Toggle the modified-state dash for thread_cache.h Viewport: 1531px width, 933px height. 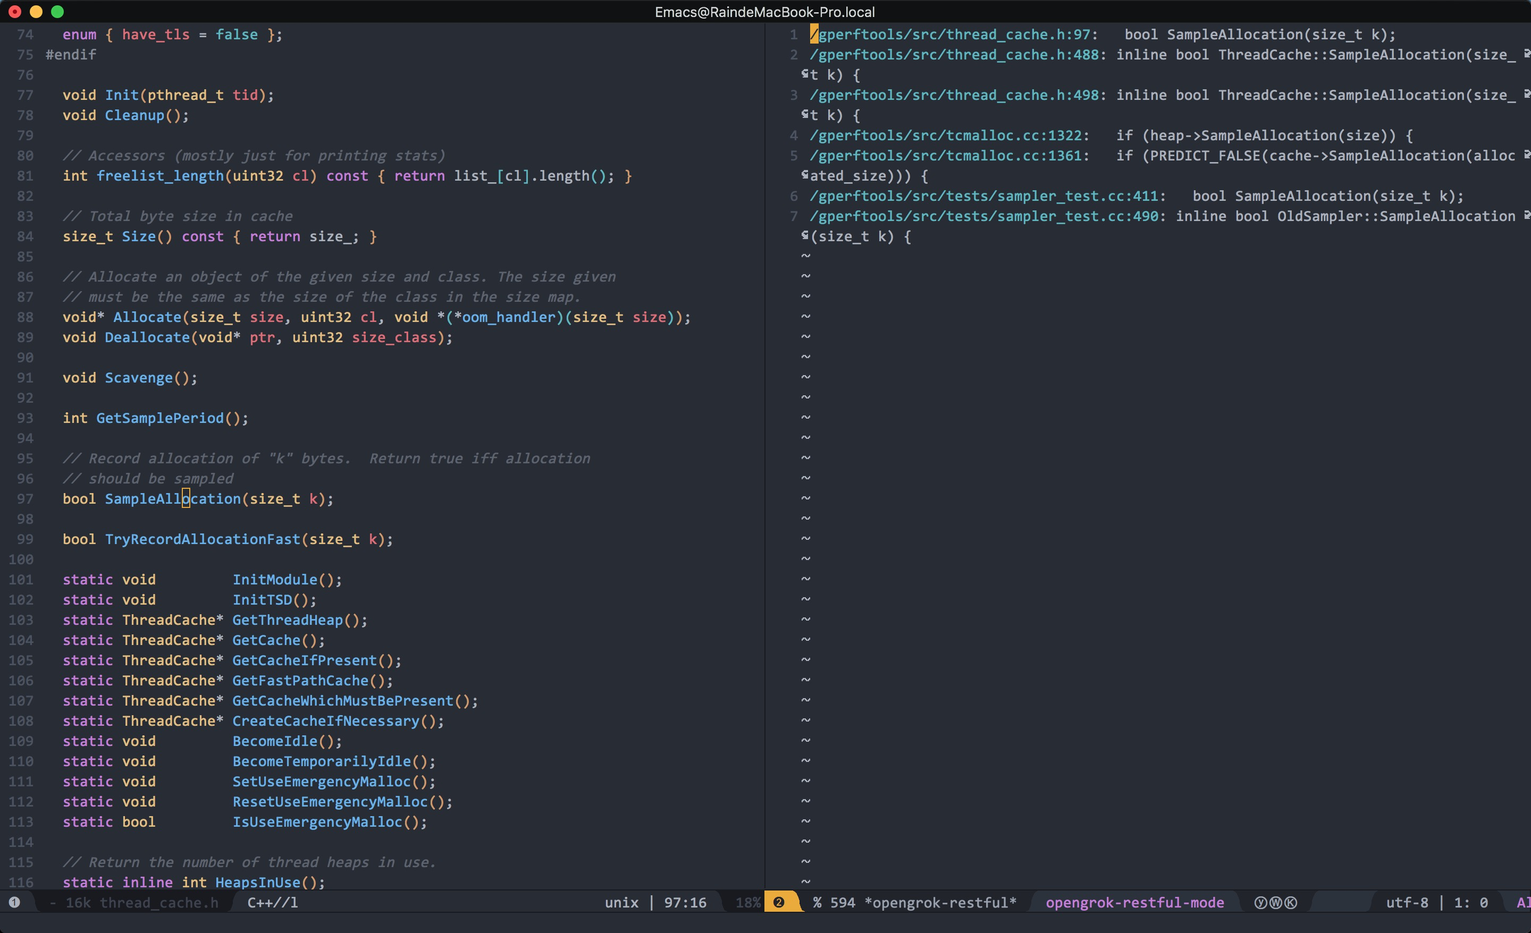point(54,903)
